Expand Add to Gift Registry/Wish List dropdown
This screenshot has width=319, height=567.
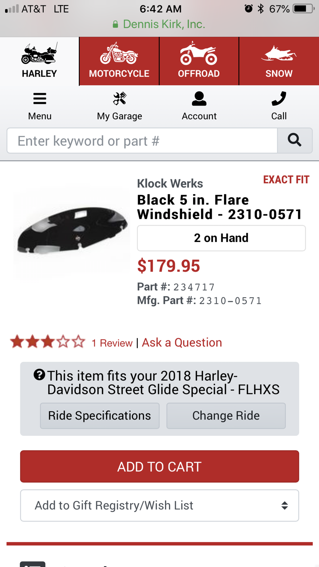tap(159, 506)
